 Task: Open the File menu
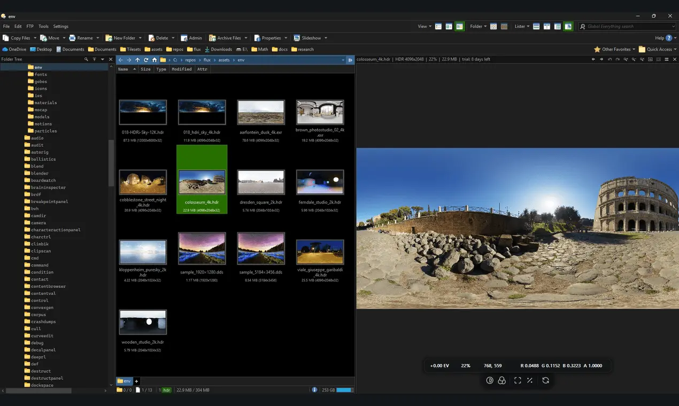[x=6, y=26]
